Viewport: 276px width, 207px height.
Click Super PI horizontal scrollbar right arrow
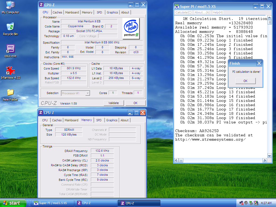(x=265, y=160)
